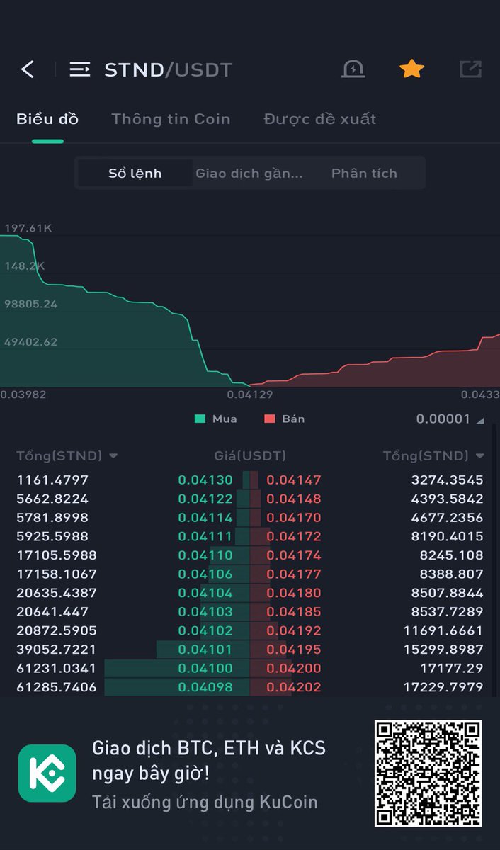Select ask price 0.04192

[x=294, y=630]
